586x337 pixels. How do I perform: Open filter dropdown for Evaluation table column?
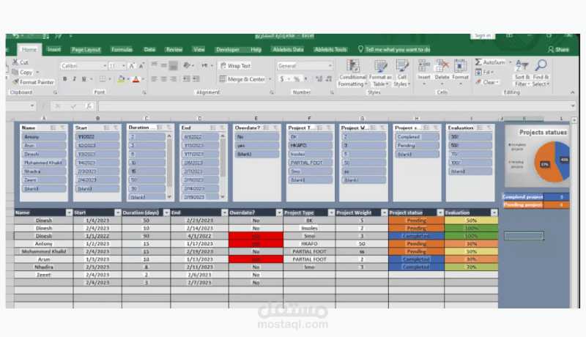(494, 212)
